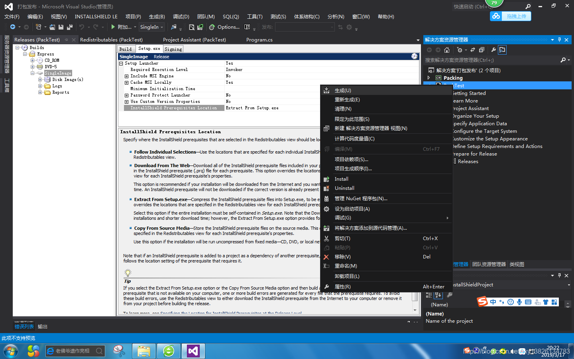Choose 重新生成(E) in the context menu
574x359 pixels.
point(386,100)
